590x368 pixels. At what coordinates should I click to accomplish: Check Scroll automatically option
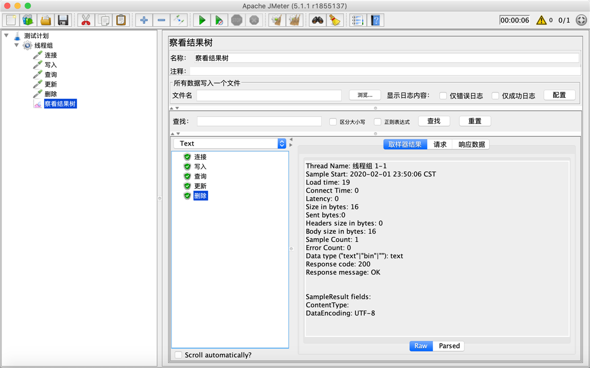[178, 355]
